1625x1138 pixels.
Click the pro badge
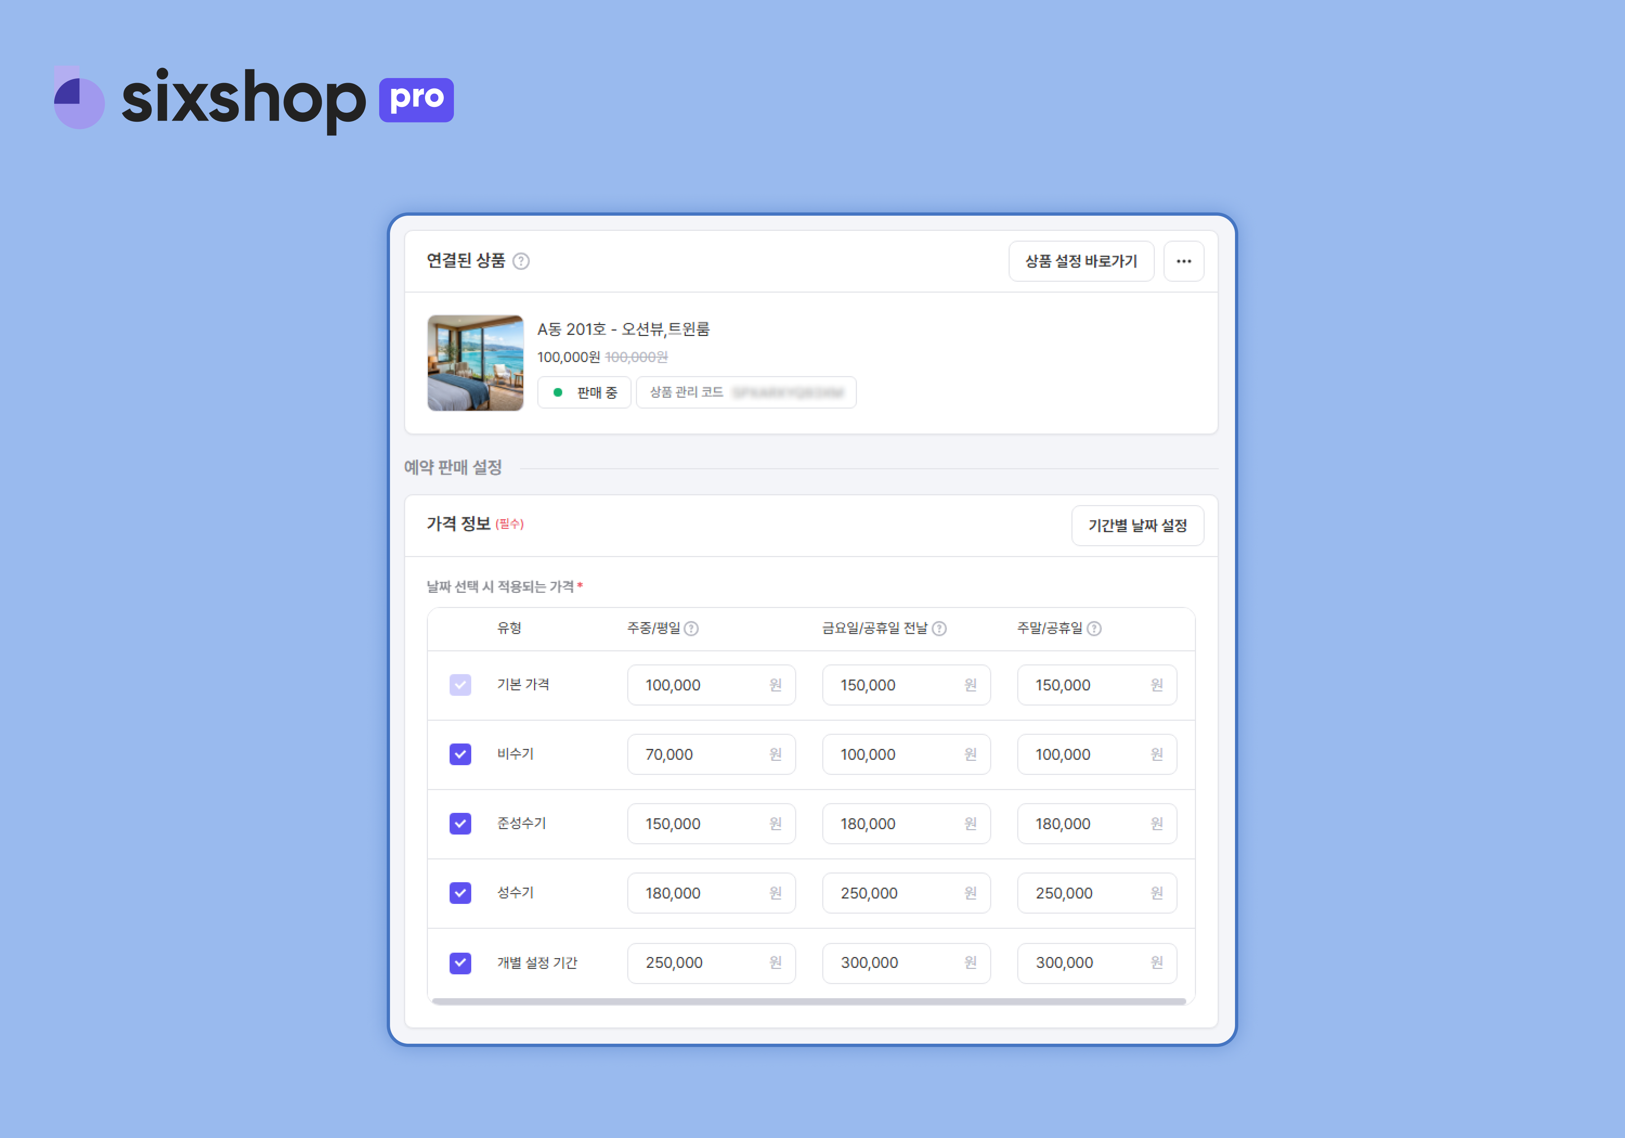pyautogui.click(x=416, y=100)
